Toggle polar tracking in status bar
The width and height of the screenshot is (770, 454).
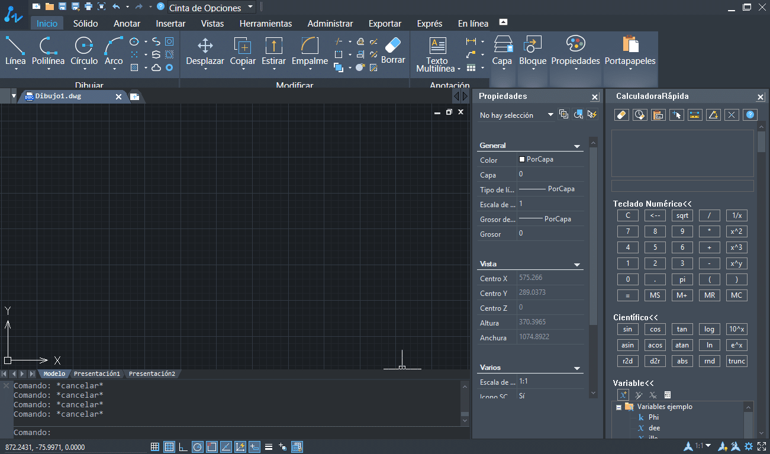tap(198, 447)
